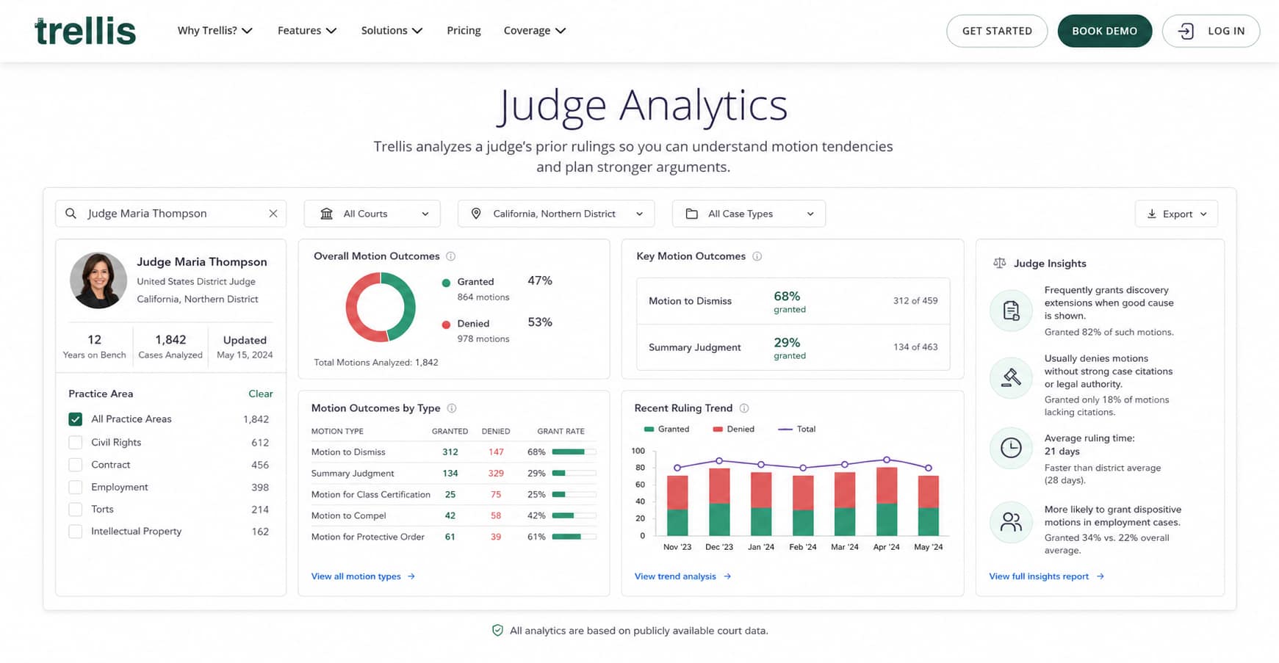This screenshot has height=663, width=1279.
Task: Click the login arrow icon in LOG IN button
Action: tap(1186, 31)
